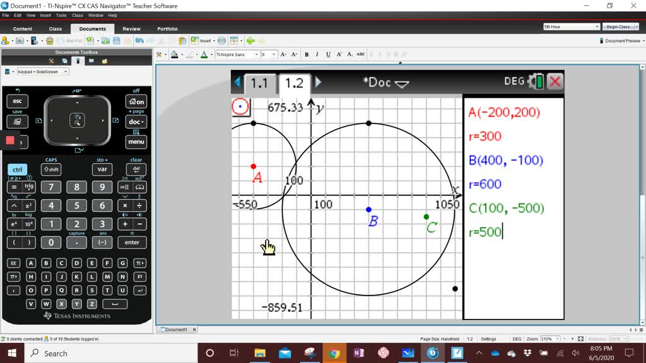Click the Save document disk icon

point(117,41)
